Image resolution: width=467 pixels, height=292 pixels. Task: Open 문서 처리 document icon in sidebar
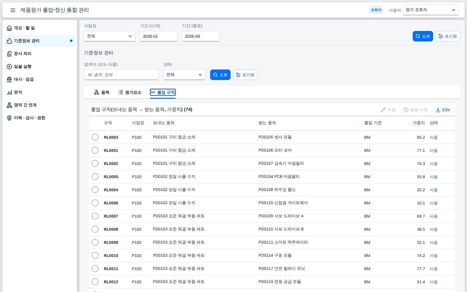click(9, 54)
